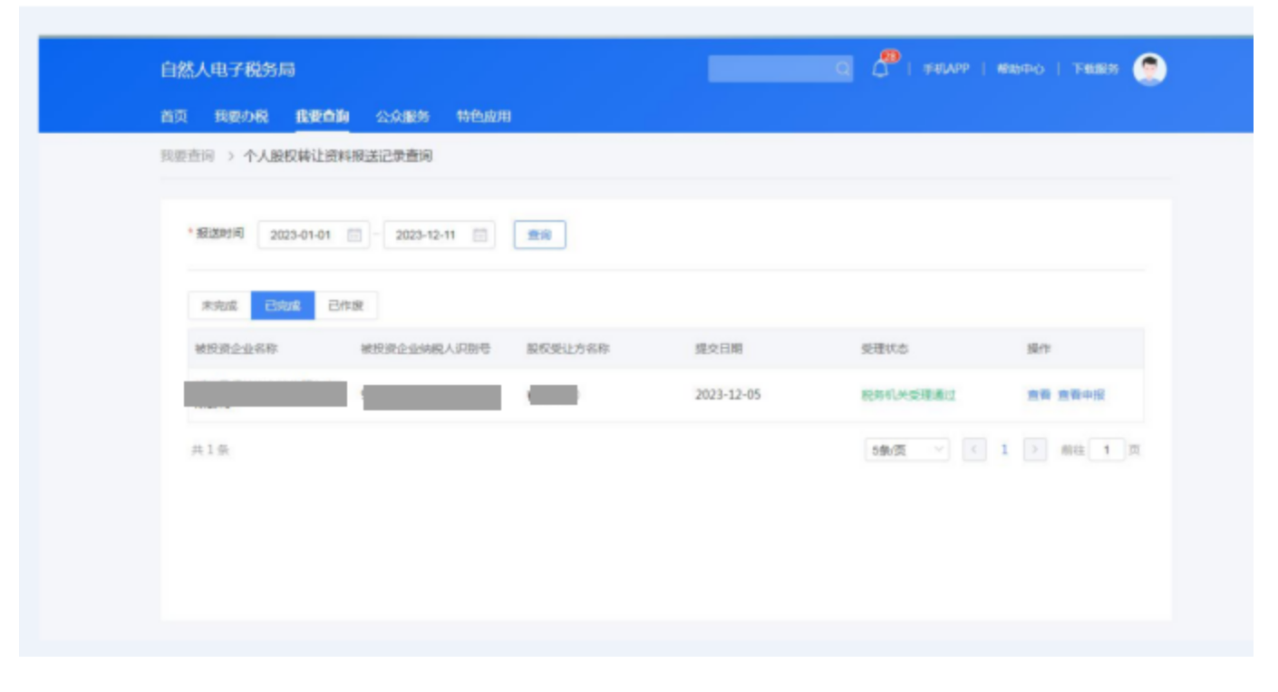1278x692 pixels.
Task: Open the 我要办税 navigation tab
Action: pos(241,117)
